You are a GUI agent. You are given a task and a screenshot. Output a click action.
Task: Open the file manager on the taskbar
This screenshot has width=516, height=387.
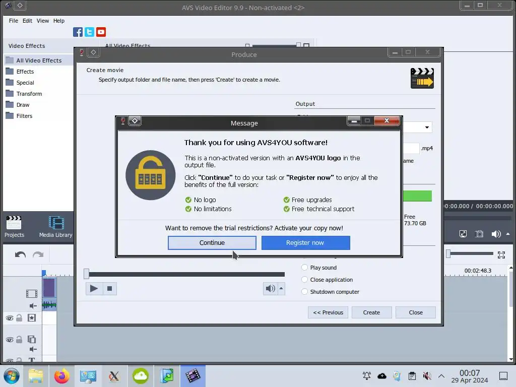[x=36, y=376]
